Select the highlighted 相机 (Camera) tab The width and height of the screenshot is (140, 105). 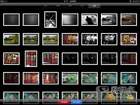[x=94, y=6]
